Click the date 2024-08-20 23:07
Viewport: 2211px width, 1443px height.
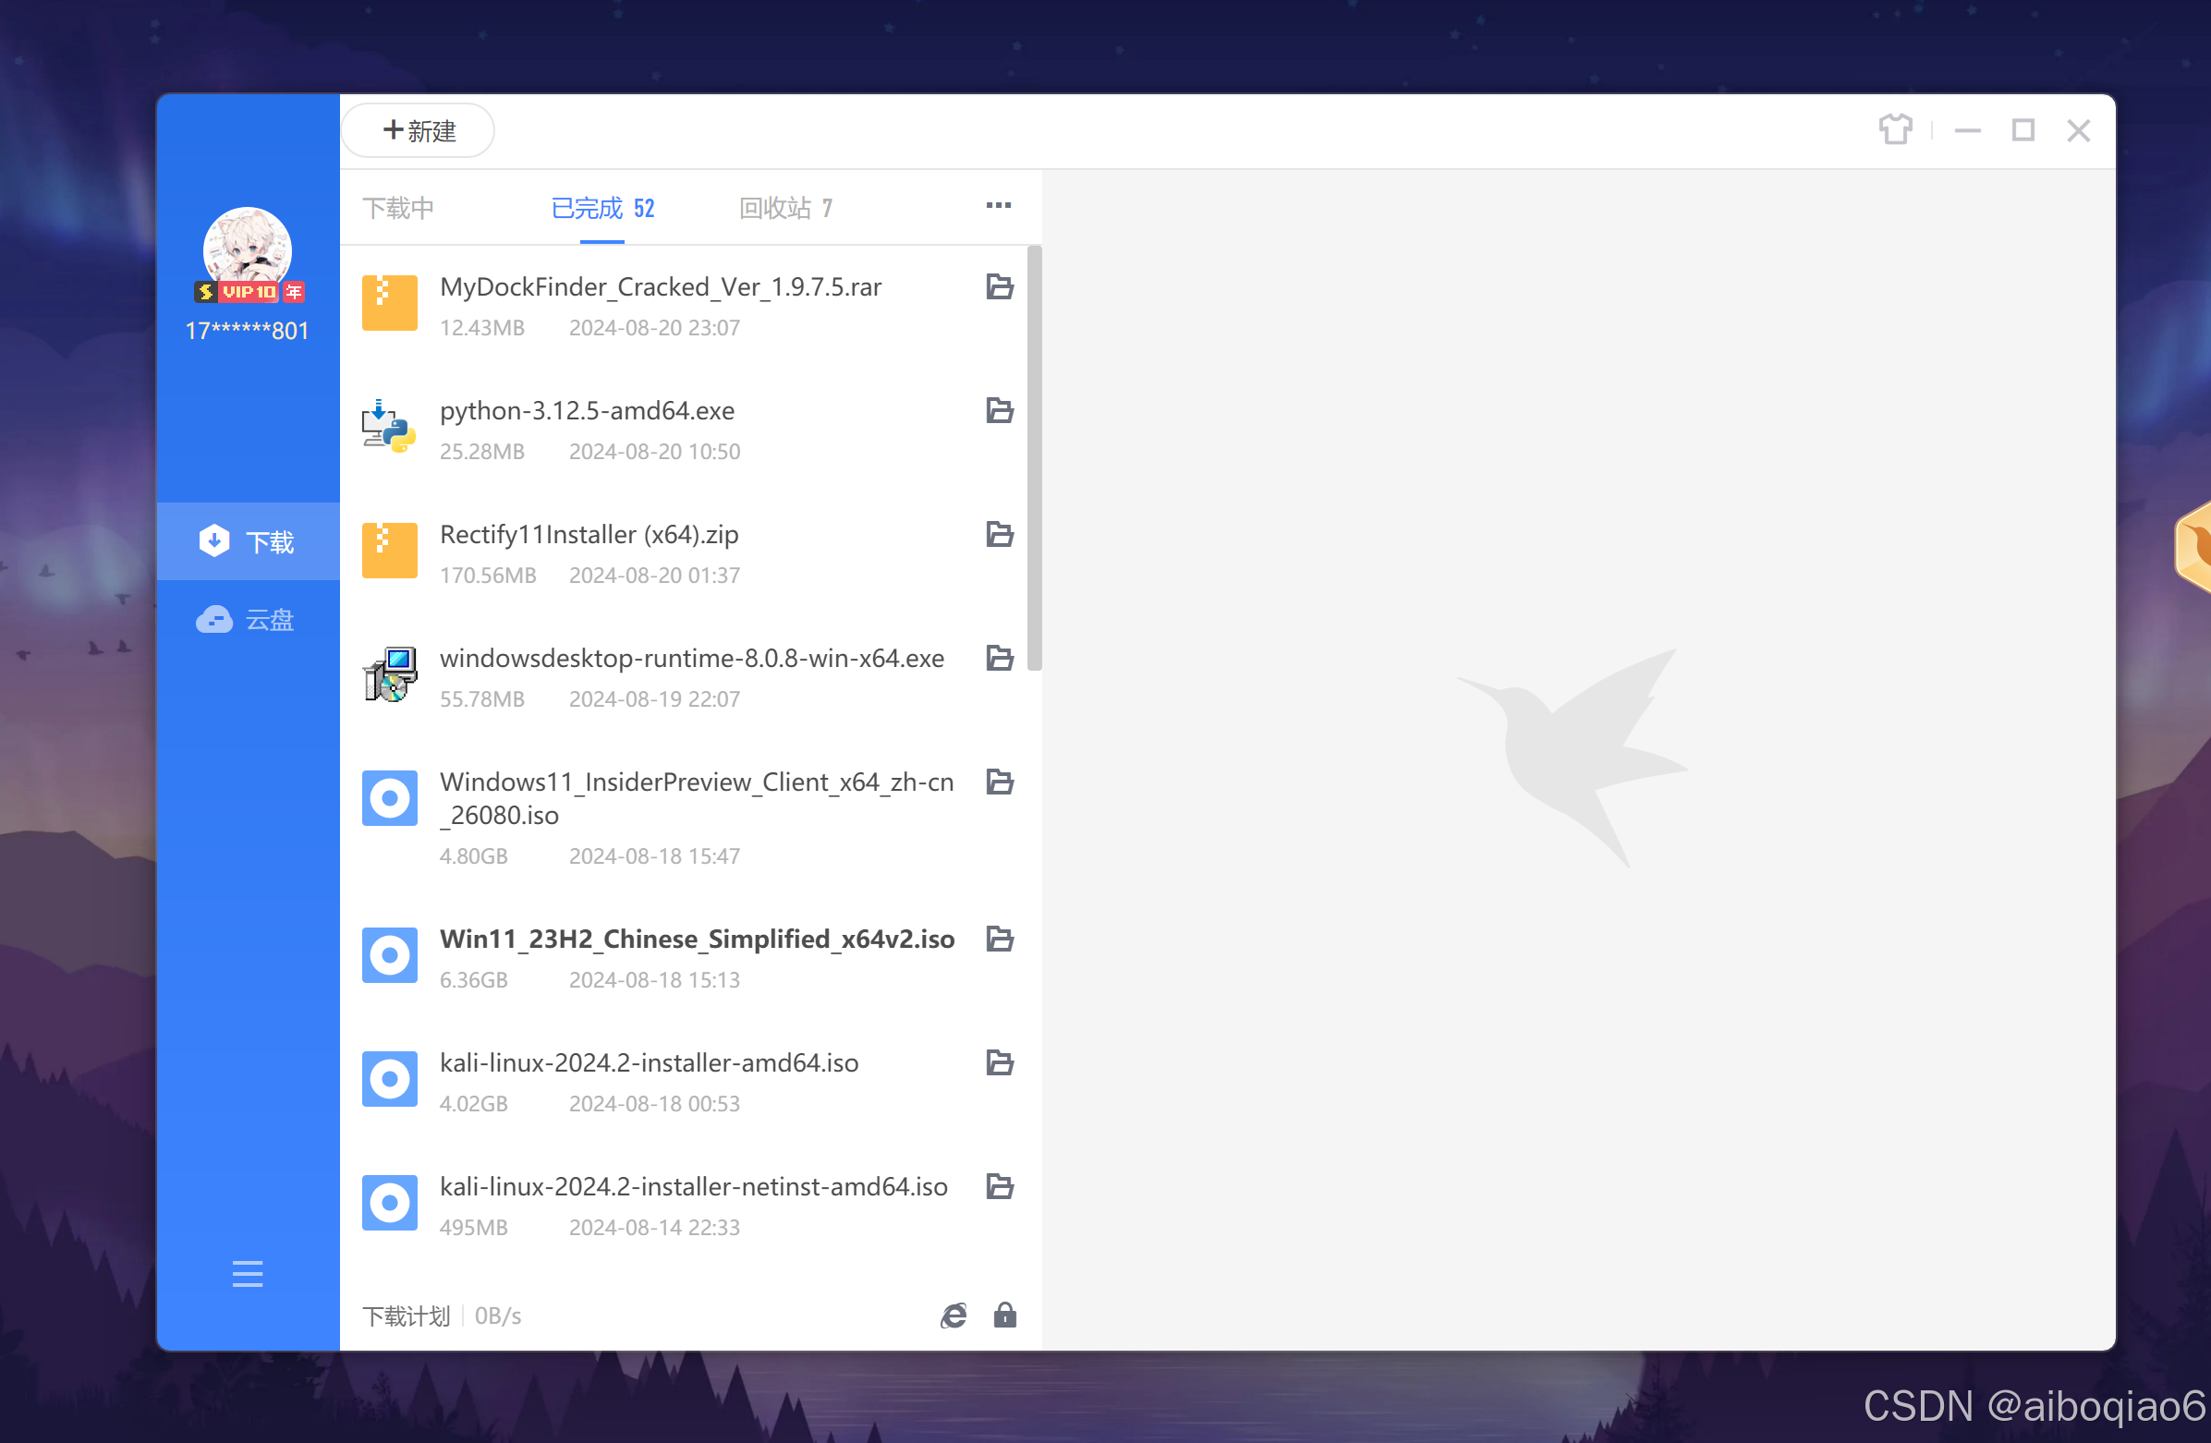tap(654, 328)
